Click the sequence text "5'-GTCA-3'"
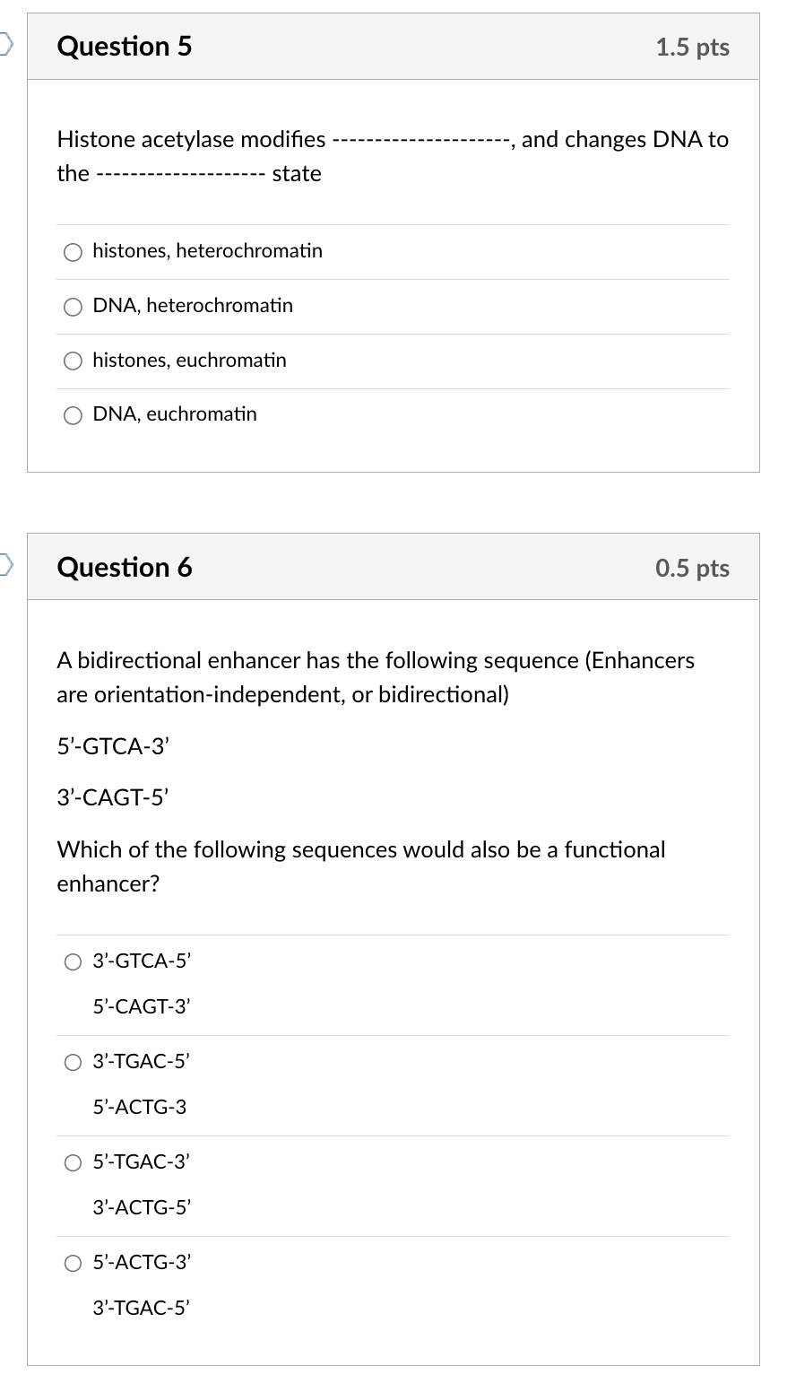The image size is (796, 1392). (112, 746)
